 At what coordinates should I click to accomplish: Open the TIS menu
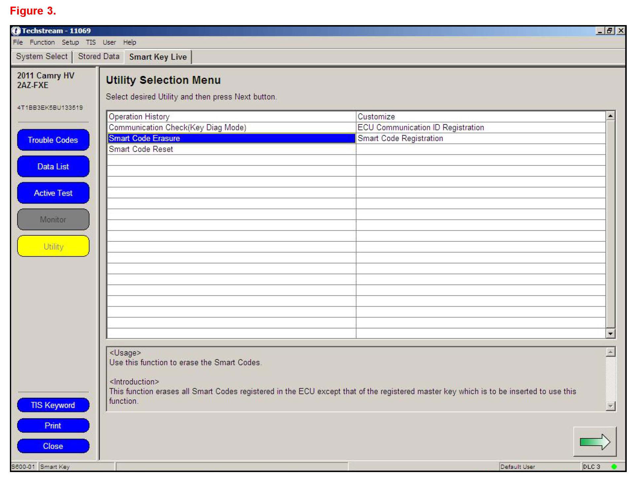click(91, 42)
